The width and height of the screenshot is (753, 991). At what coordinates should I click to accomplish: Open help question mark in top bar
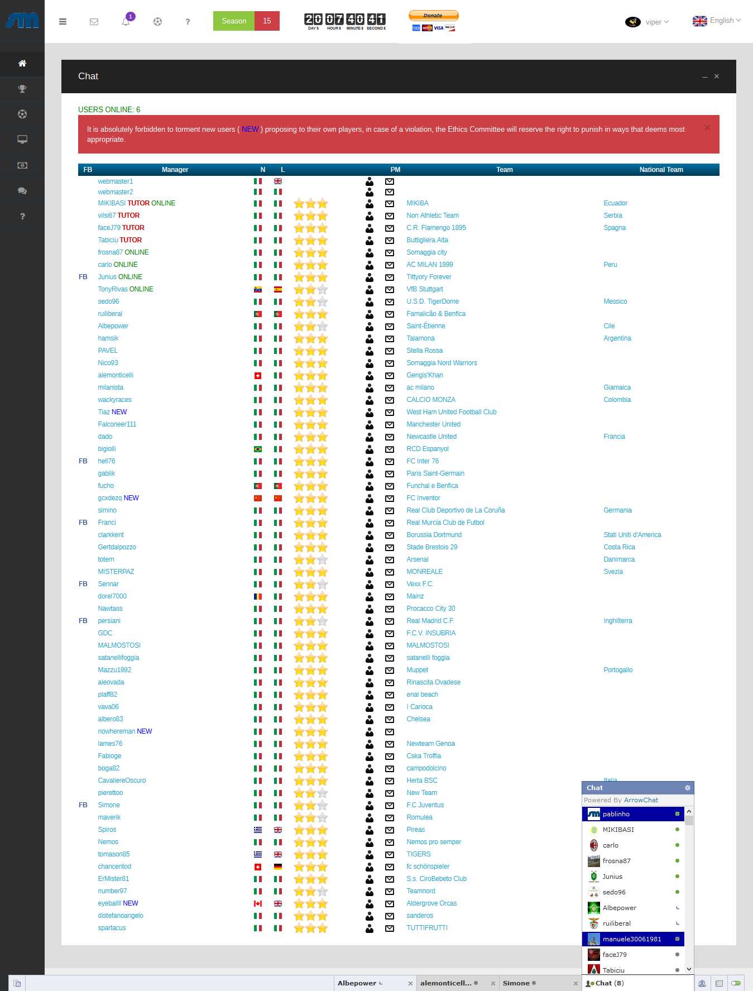tap(188, 22)
